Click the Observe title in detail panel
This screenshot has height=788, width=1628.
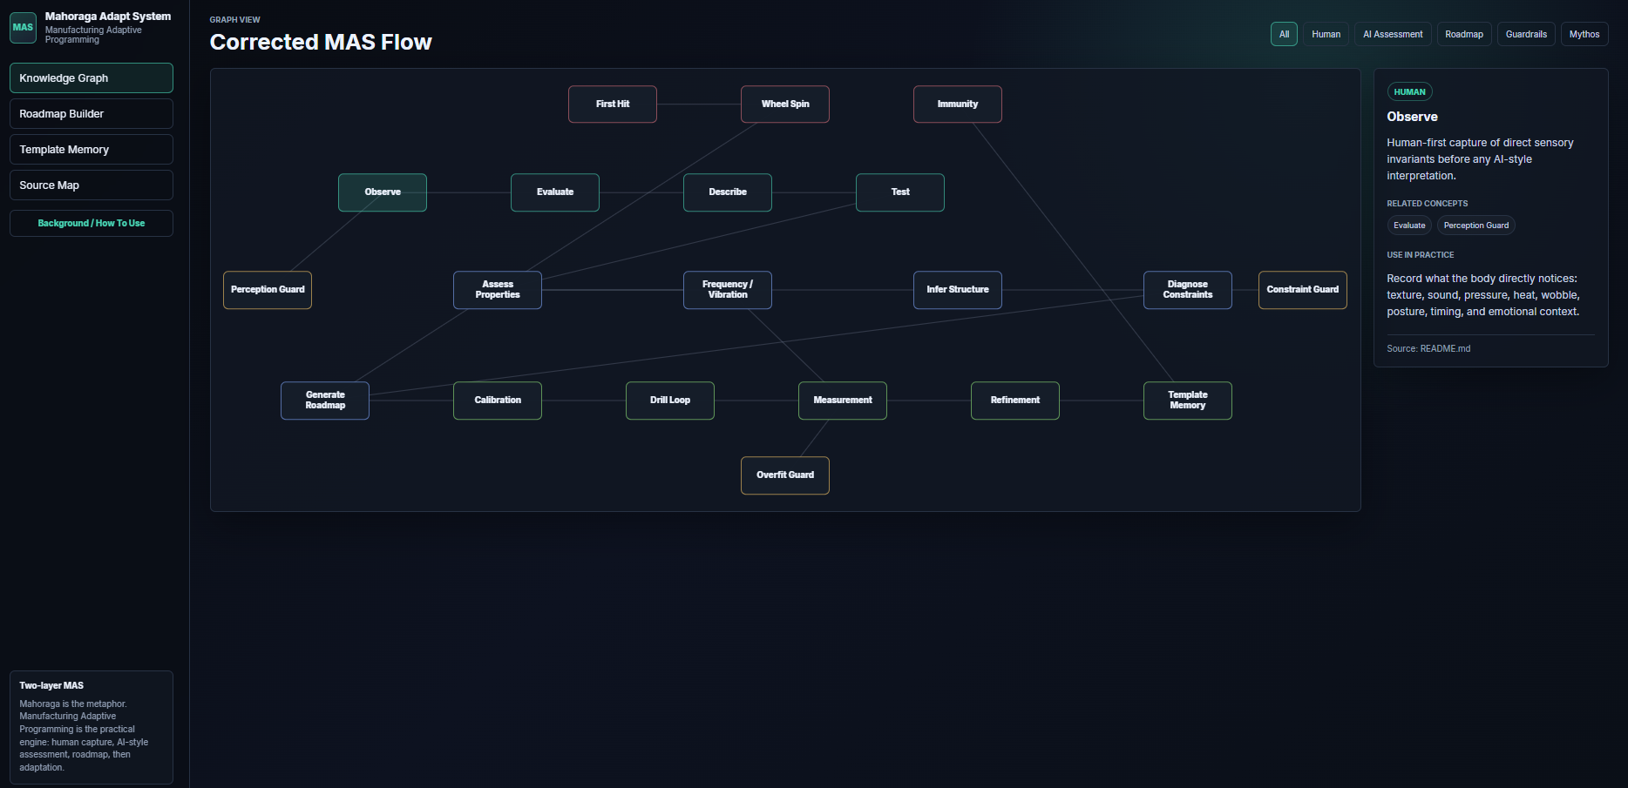tap(1413, 117)
